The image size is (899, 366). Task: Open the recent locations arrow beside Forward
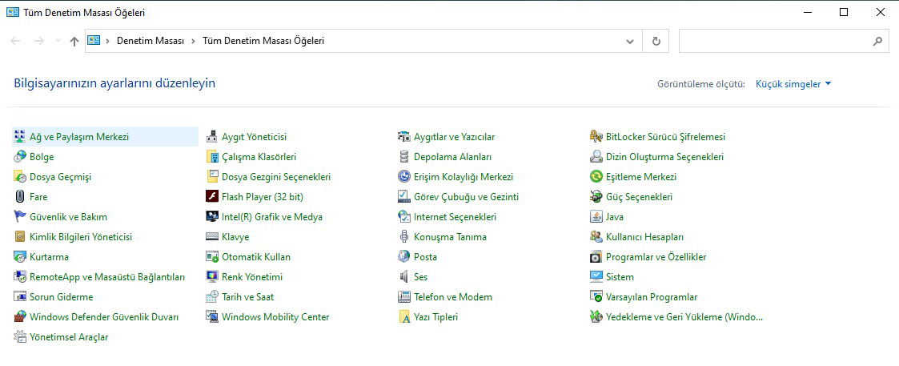click(x=58, y=42)
